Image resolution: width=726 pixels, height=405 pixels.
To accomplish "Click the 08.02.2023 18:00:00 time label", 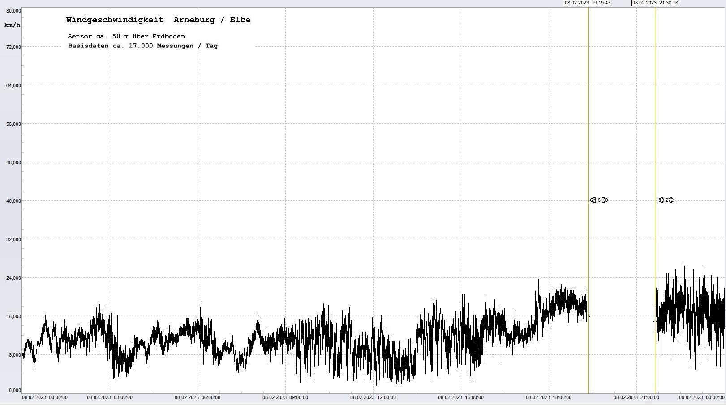I will 548,397.
